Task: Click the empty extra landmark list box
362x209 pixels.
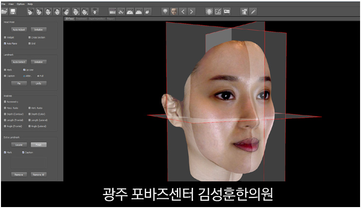Action: coord(29,162)
